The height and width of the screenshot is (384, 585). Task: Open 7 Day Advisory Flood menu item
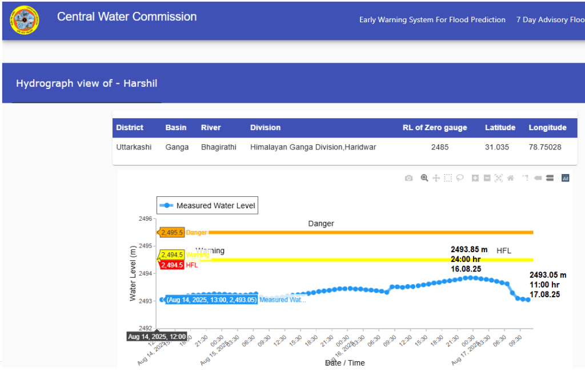[550, 20]
